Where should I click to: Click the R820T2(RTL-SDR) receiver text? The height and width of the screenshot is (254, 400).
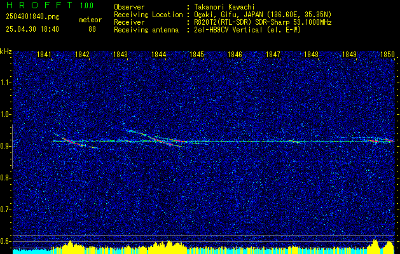263,22
